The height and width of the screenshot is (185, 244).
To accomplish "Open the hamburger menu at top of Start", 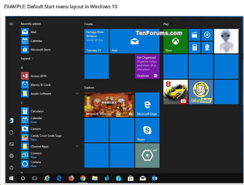I will (11, 24).
